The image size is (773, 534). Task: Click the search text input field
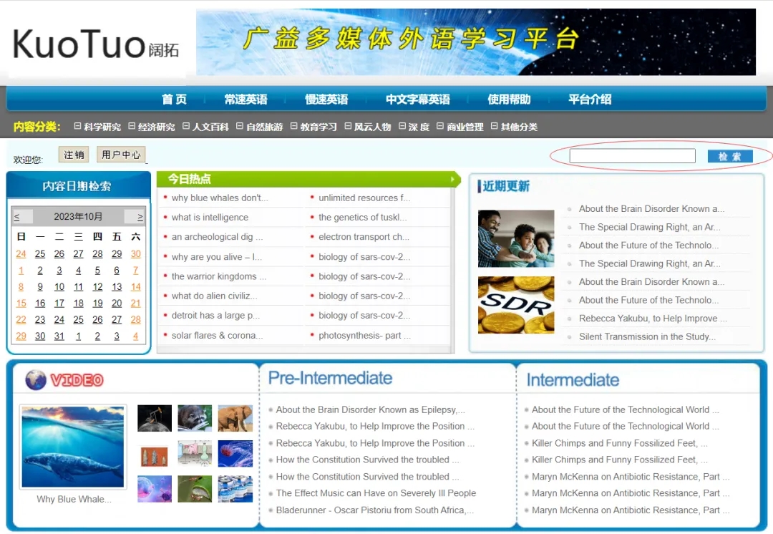(632, 156)
